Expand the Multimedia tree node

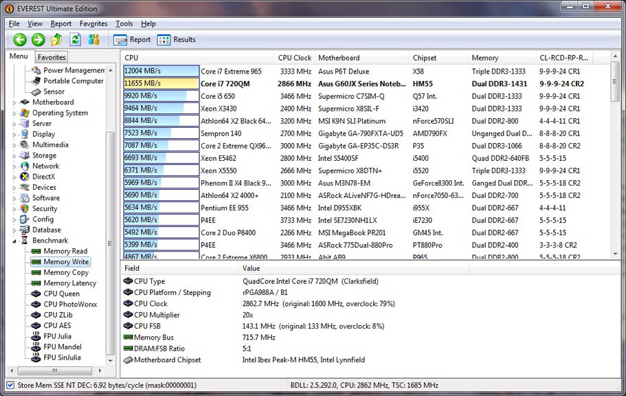pos(14,145)
